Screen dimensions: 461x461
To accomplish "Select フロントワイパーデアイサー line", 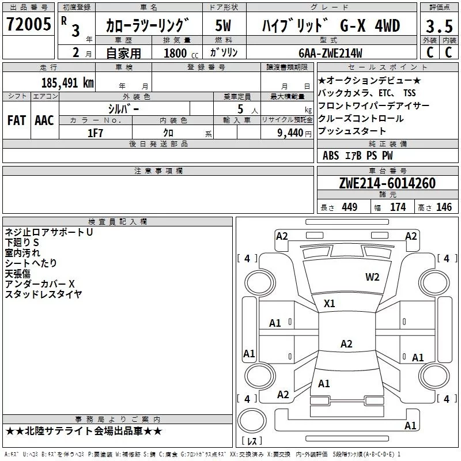I will tap(373, 105).
